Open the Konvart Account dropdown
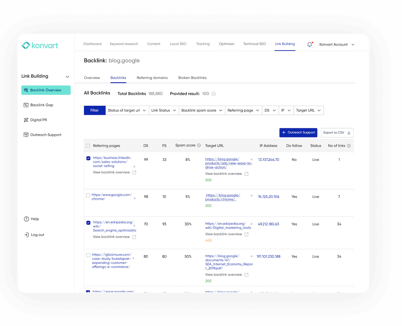This screenshot has width=402, height=326. click(337, 44)
